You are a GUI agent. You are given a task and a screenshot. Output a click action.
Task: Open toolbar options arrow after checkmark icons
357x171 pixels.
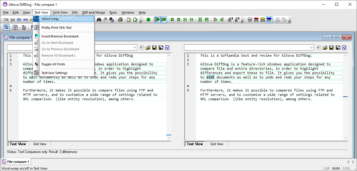141,20
